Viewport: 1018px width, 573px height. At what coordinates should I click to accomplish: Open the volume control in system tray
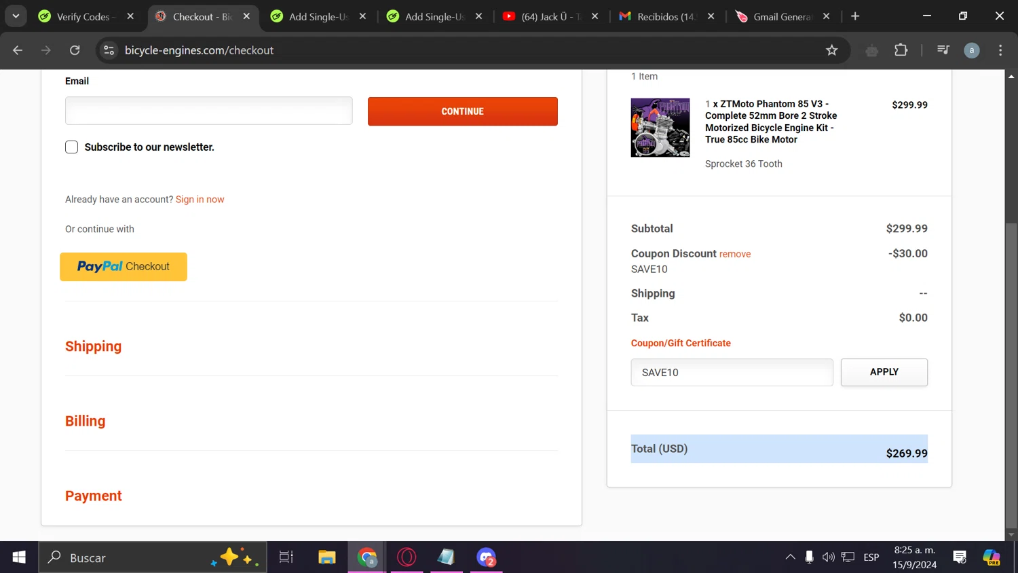pos(828,557)
